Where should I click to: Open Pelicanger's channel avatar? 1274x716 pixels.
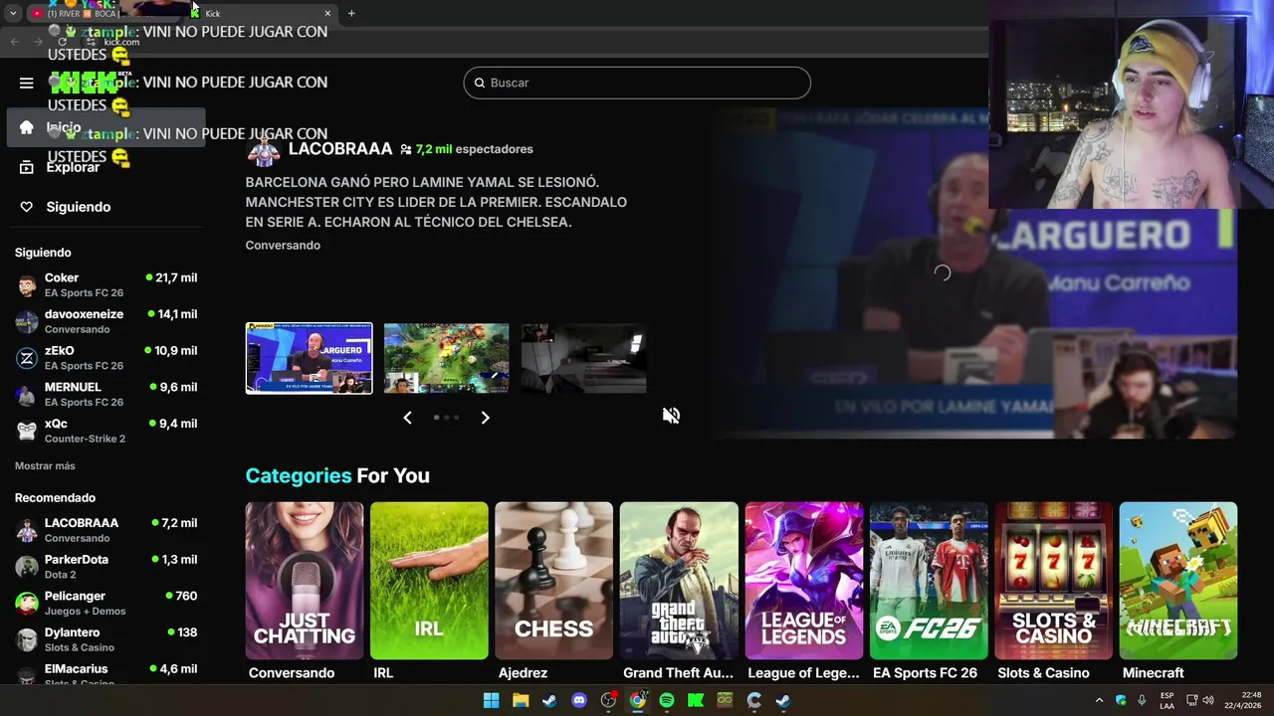27,603
